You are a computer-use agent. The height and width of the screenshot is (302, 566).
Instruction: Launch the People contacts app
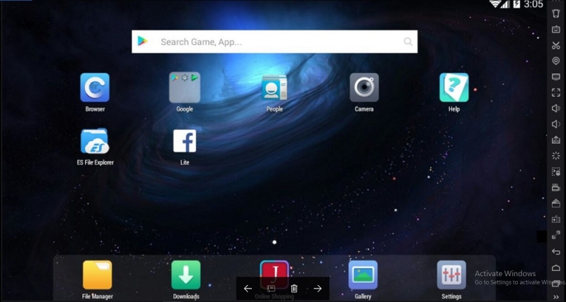[x=275, y=87]
